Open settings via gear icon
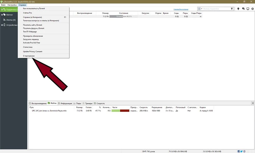 [x=252, y=9]
